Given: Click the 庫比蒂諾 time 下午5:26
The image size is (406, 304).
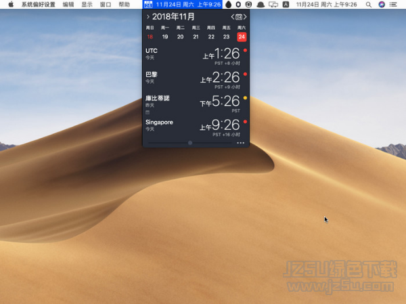Looking at the screenshot, I should (x=220, y=102).
